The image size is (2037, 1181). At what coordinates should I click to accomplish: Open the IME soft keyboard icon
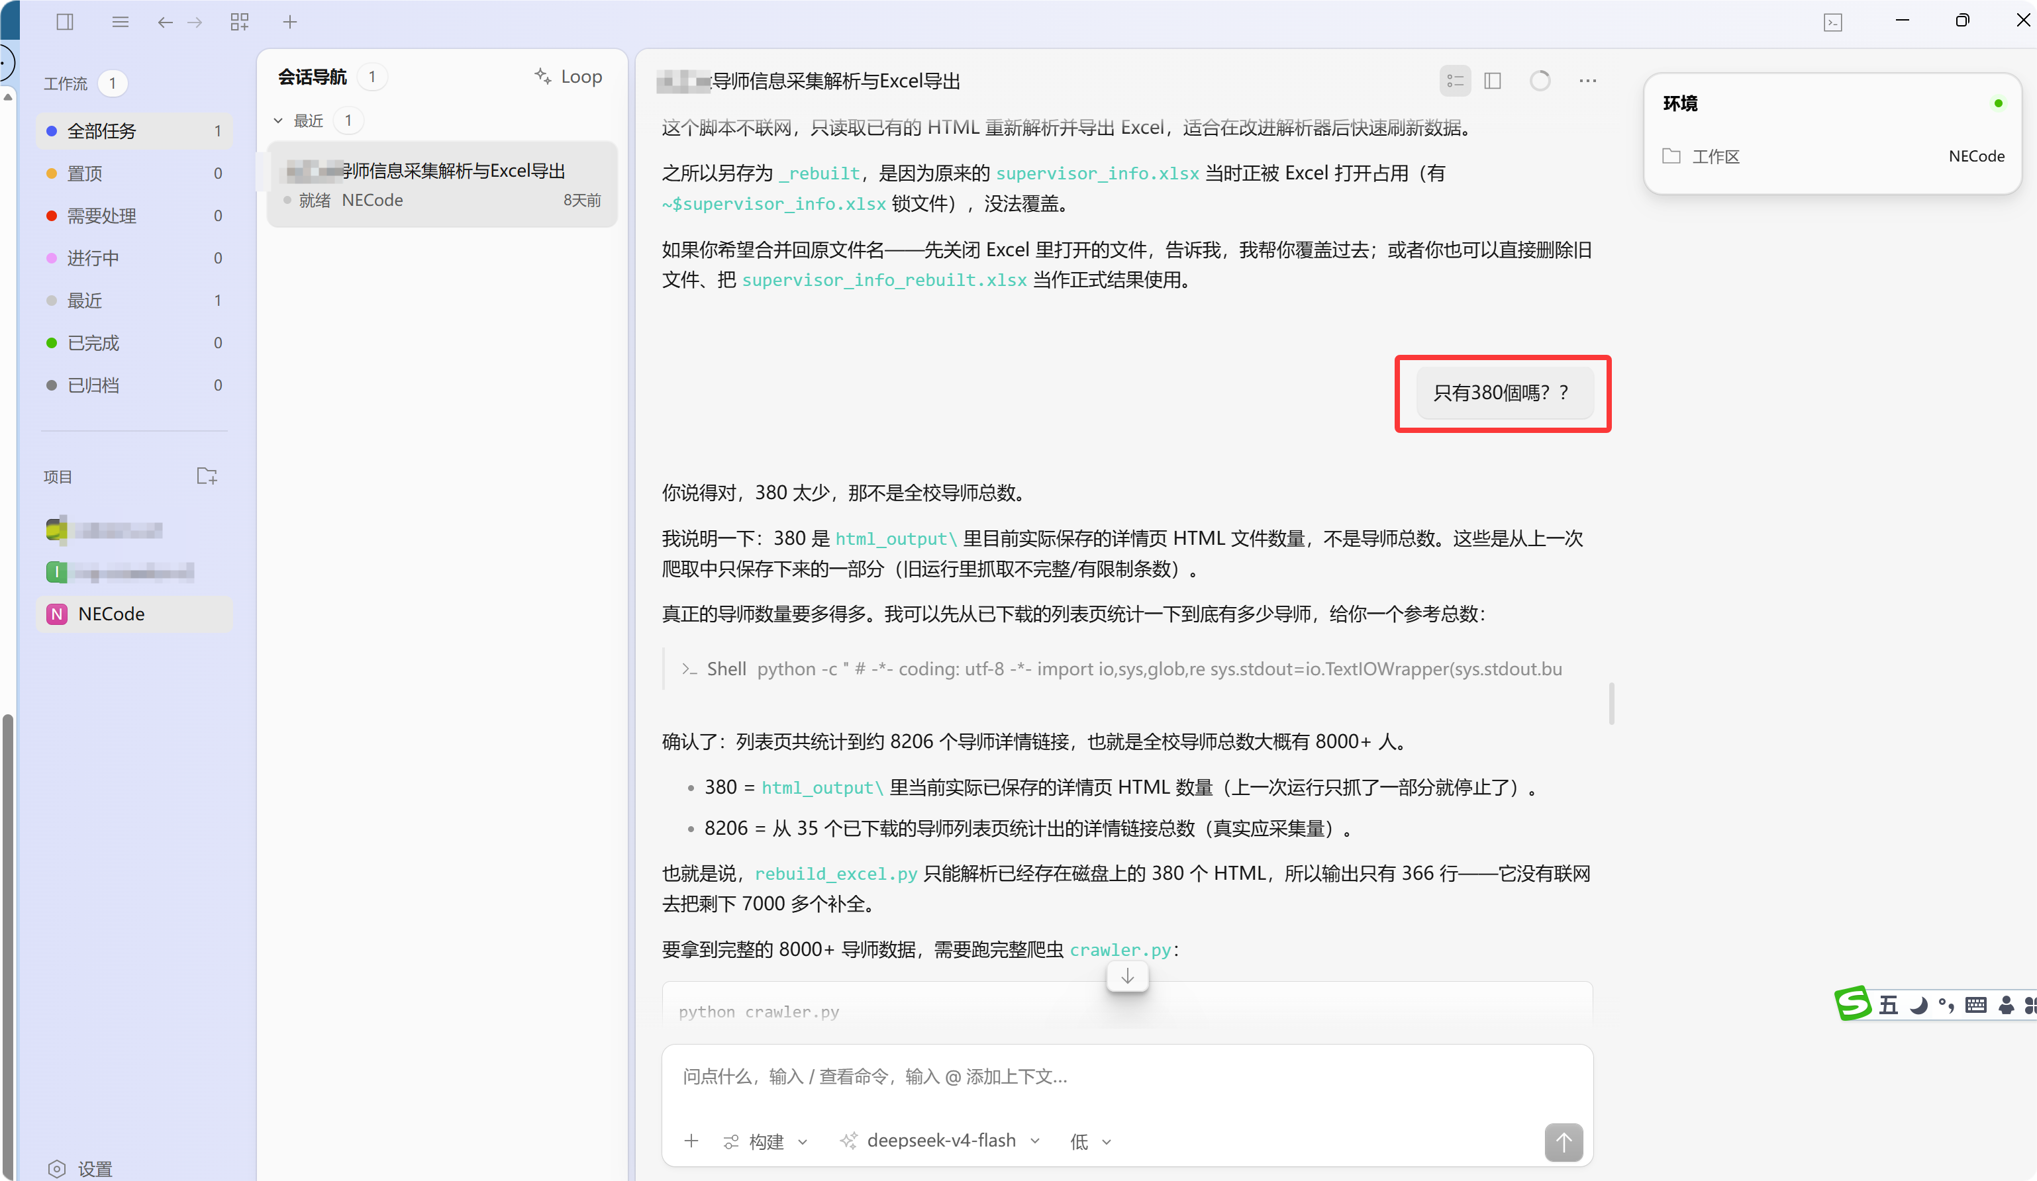coord(1975,1005)
